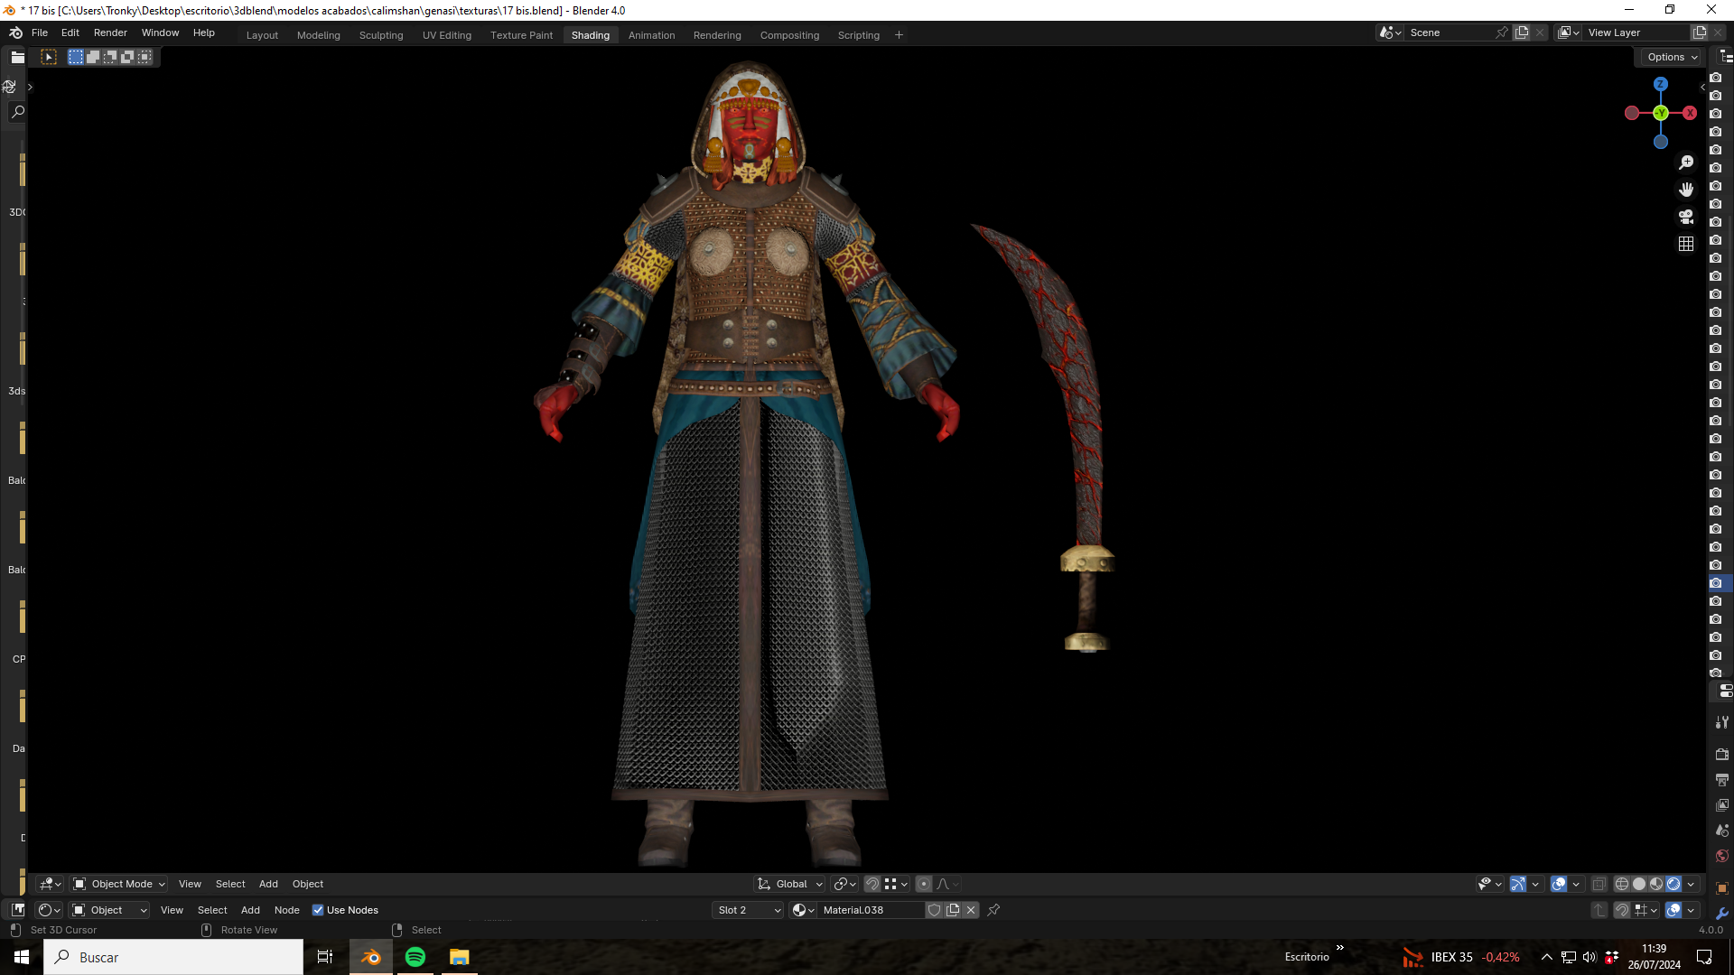Click the green Y axis gizmo ball

[1661, 113]
